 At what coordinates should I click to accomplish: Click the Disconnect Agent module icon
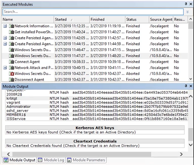[x=11, y=80]
